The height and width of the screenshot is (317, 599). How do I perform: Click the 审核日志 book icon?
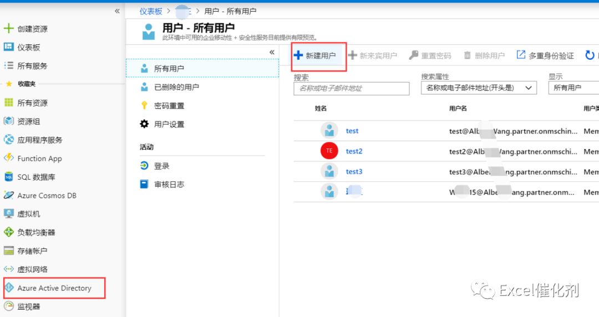(x=144, y=184)
